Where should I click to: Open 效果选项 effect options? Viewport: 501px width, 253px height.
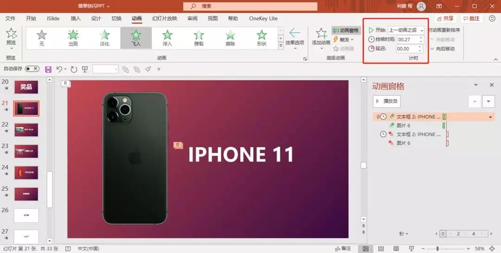295,39
